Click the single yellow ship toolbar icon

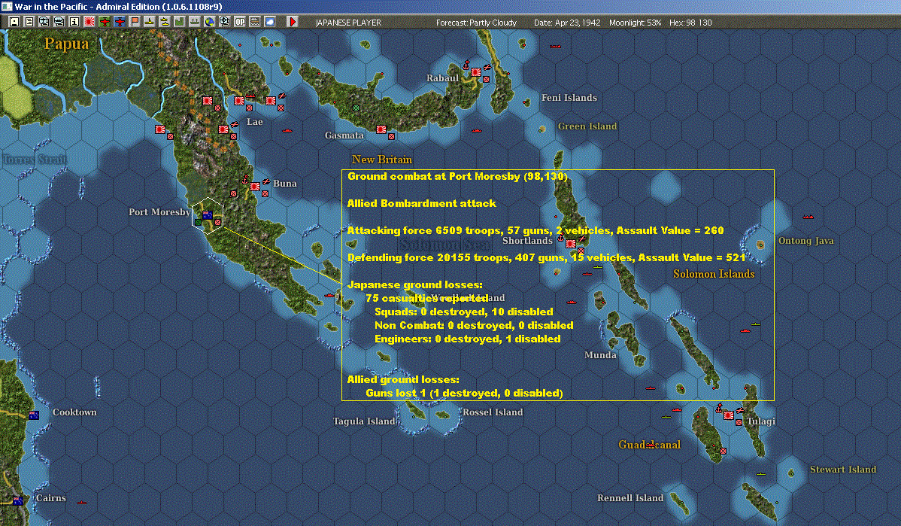pyautogui.click(x=150, y=22)
